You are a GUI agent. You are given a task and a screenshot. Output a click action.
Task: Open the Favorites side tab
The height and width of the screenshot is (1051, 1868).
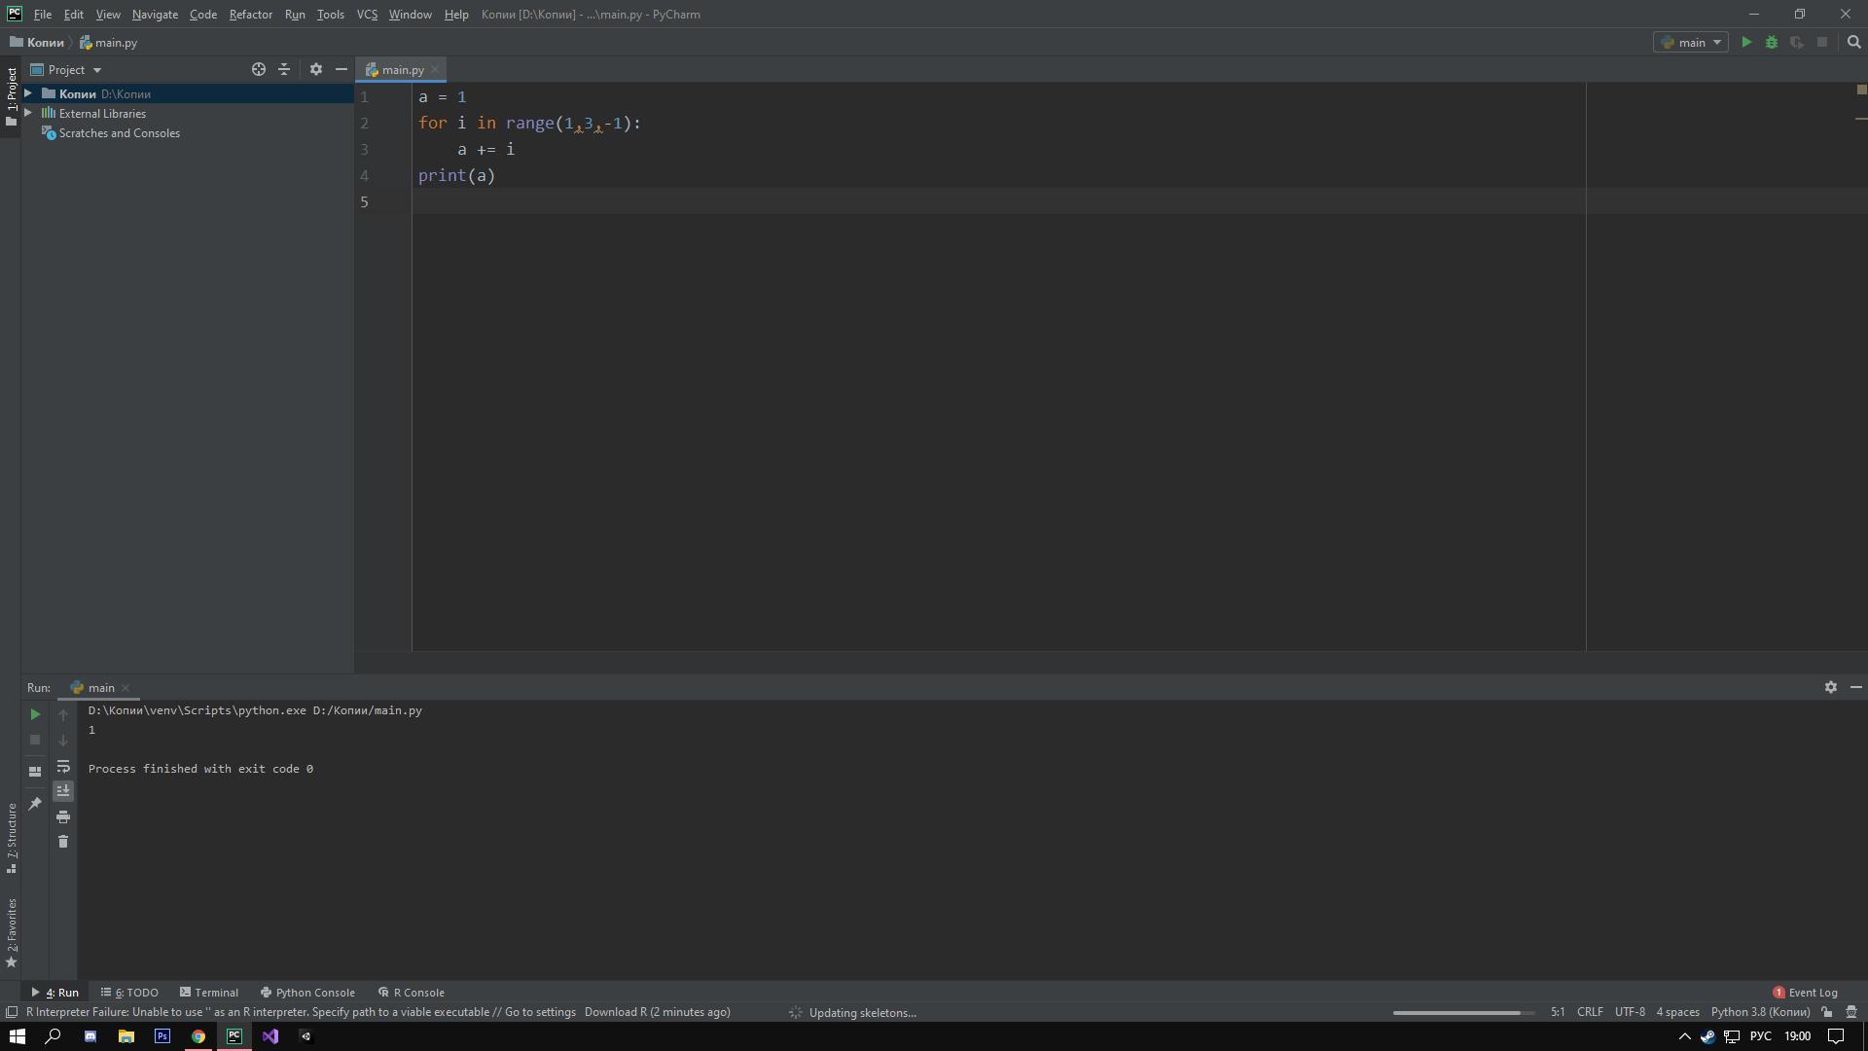click(11, 932)
